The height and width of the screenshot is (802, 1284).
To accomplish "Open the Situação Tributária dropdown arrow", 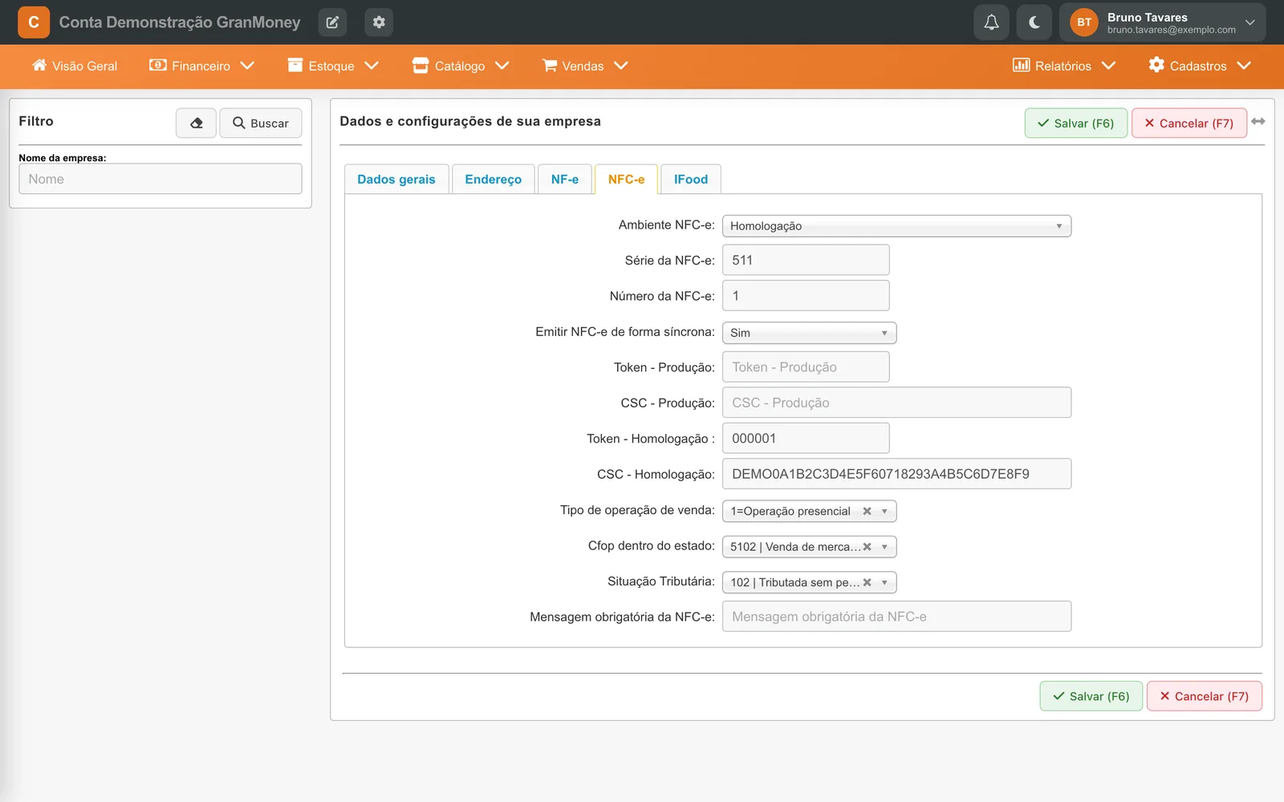I will pos(884,583).
